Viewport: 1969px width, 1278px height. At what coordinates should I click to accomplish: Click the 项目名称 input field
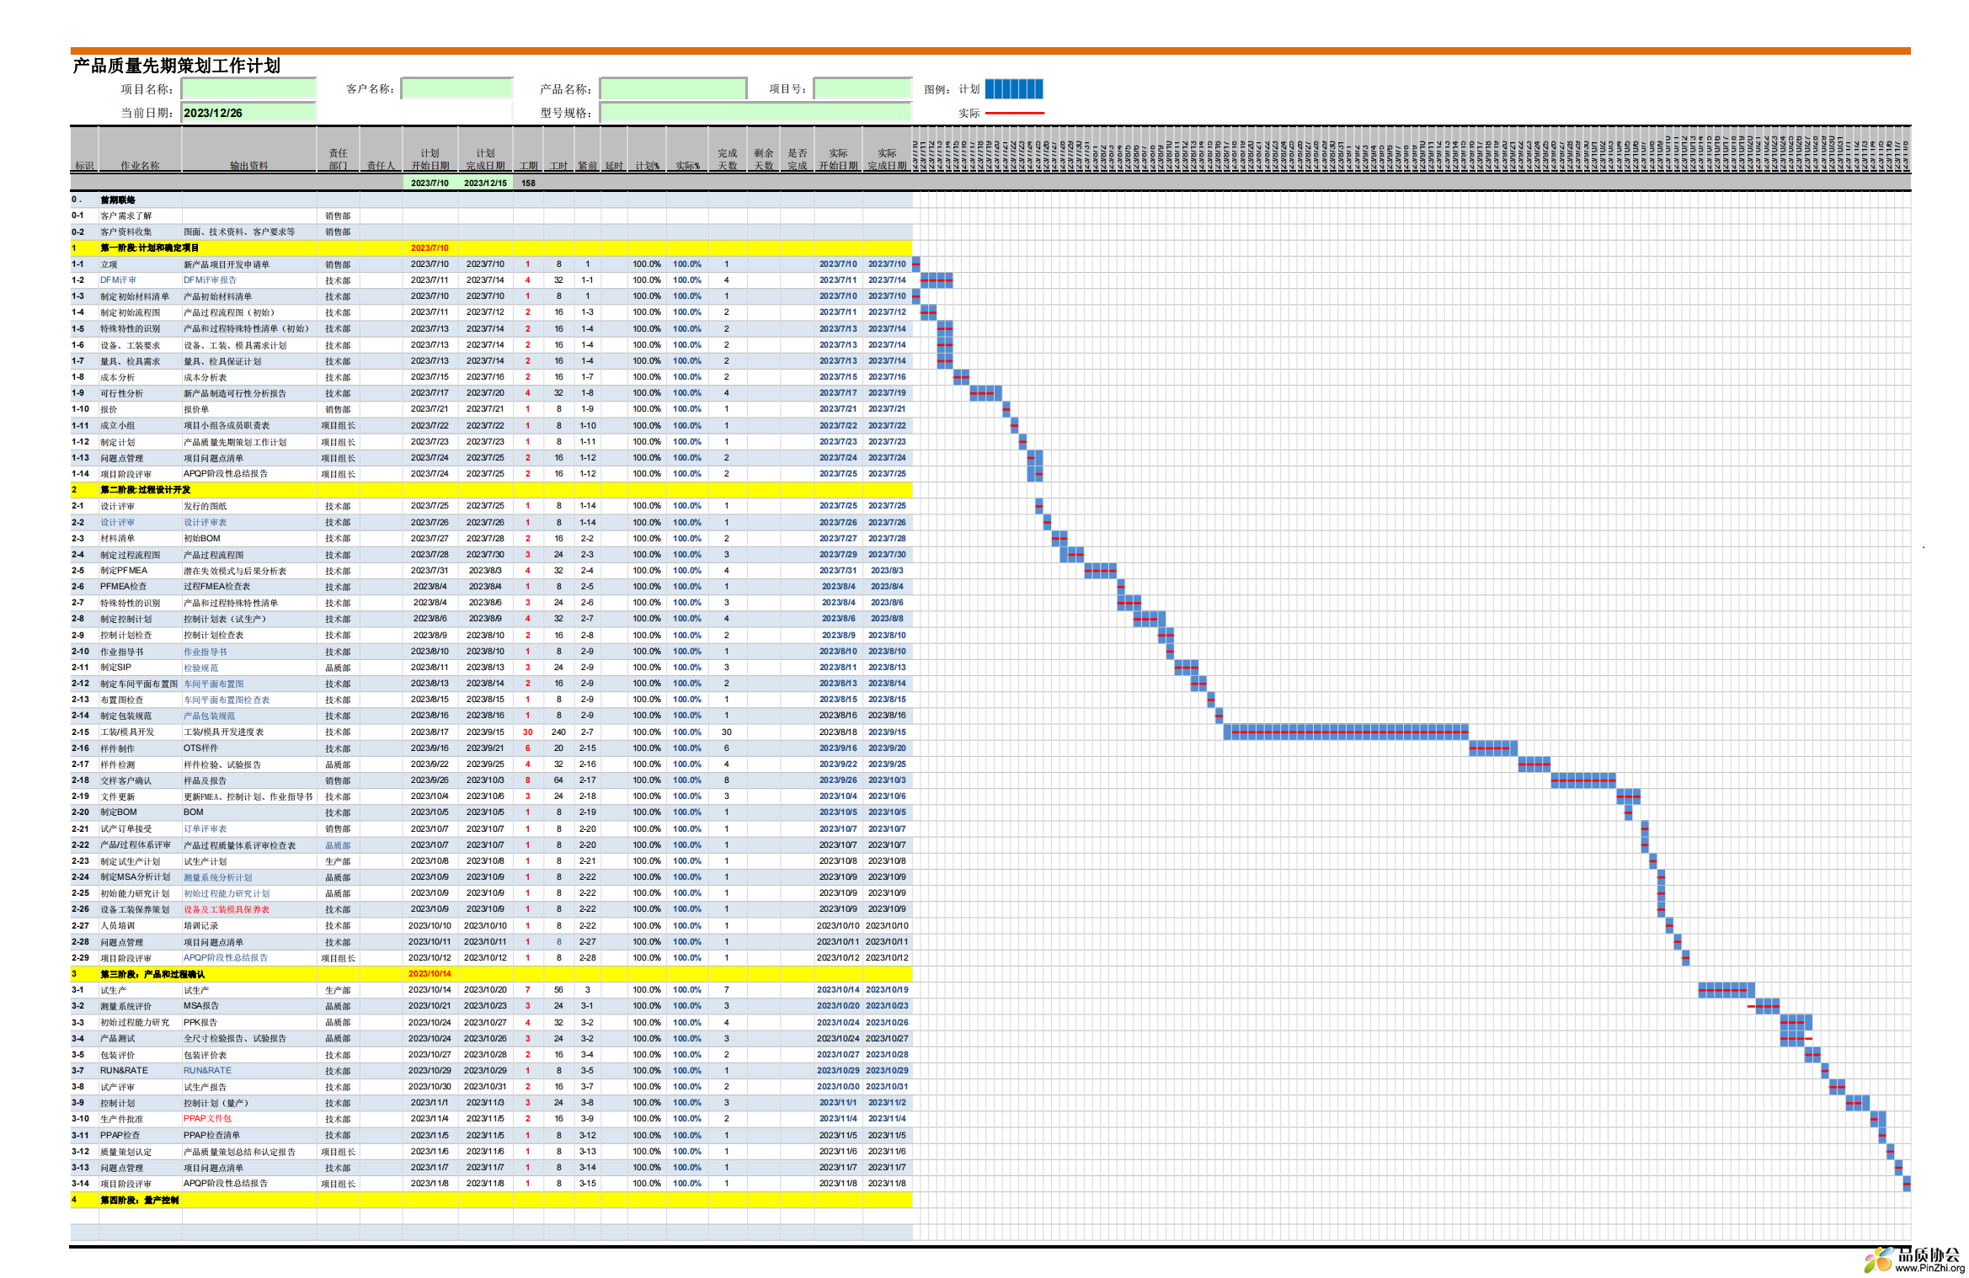[248, 88]
